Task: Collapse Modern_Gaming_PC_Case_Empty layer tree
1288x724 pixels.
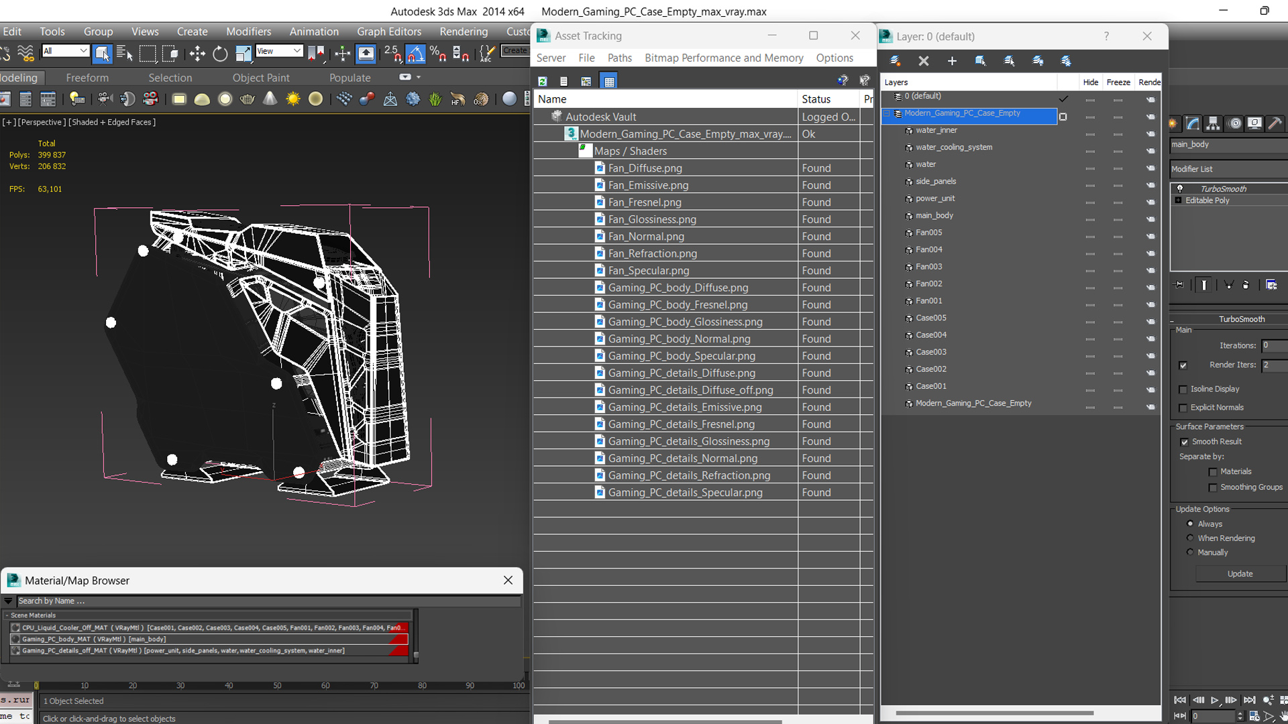Action: pos(887,114)
